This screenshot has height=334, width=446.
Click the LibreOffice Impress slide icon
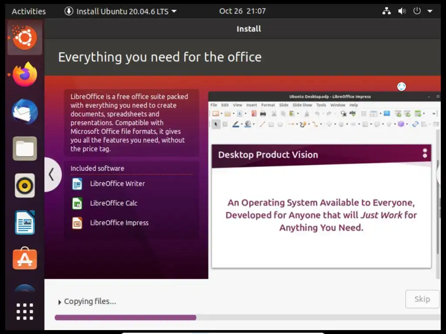(x=77, y=223)
